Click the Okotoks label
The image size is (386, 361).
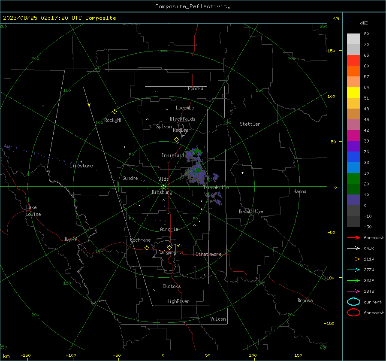coord(172,286)
